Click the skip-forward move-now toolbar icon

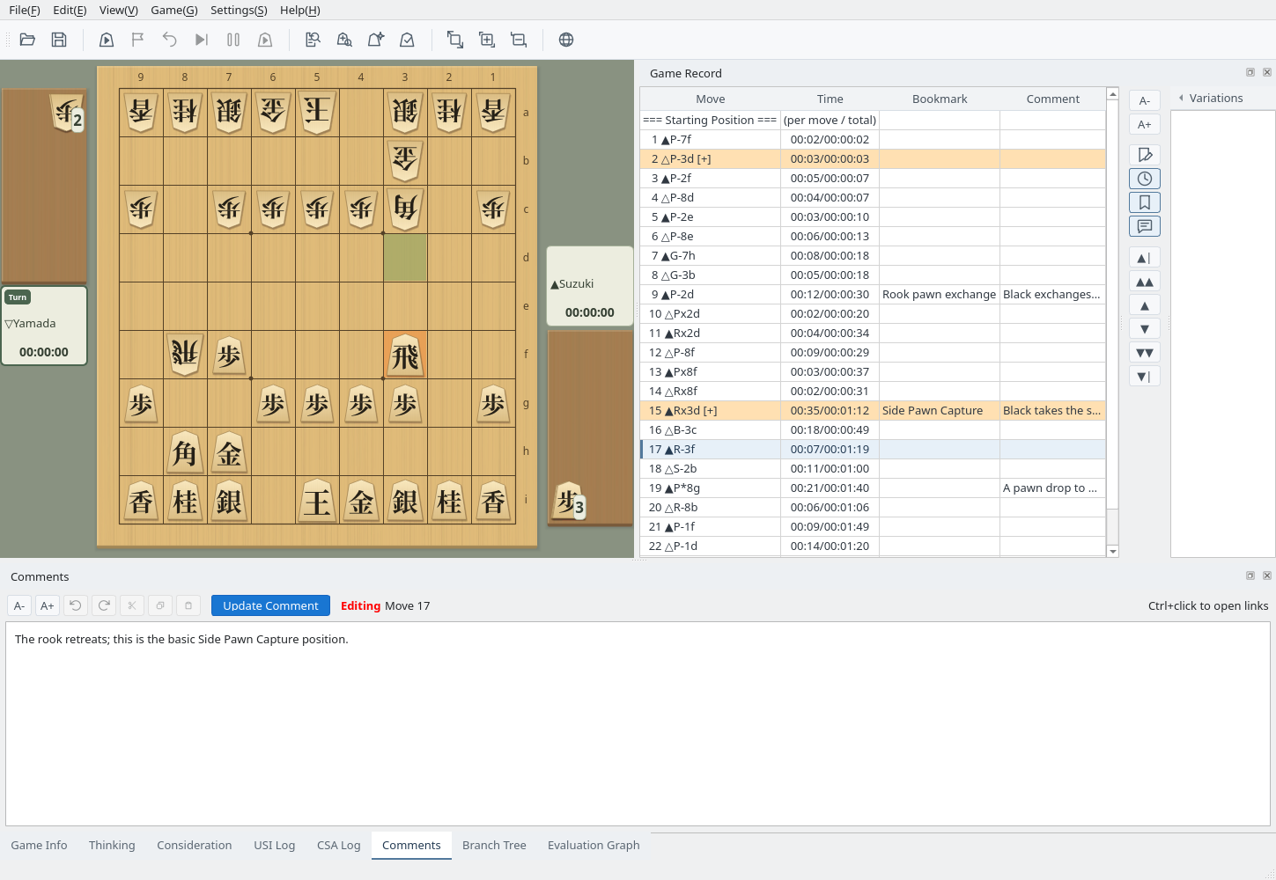202,40
